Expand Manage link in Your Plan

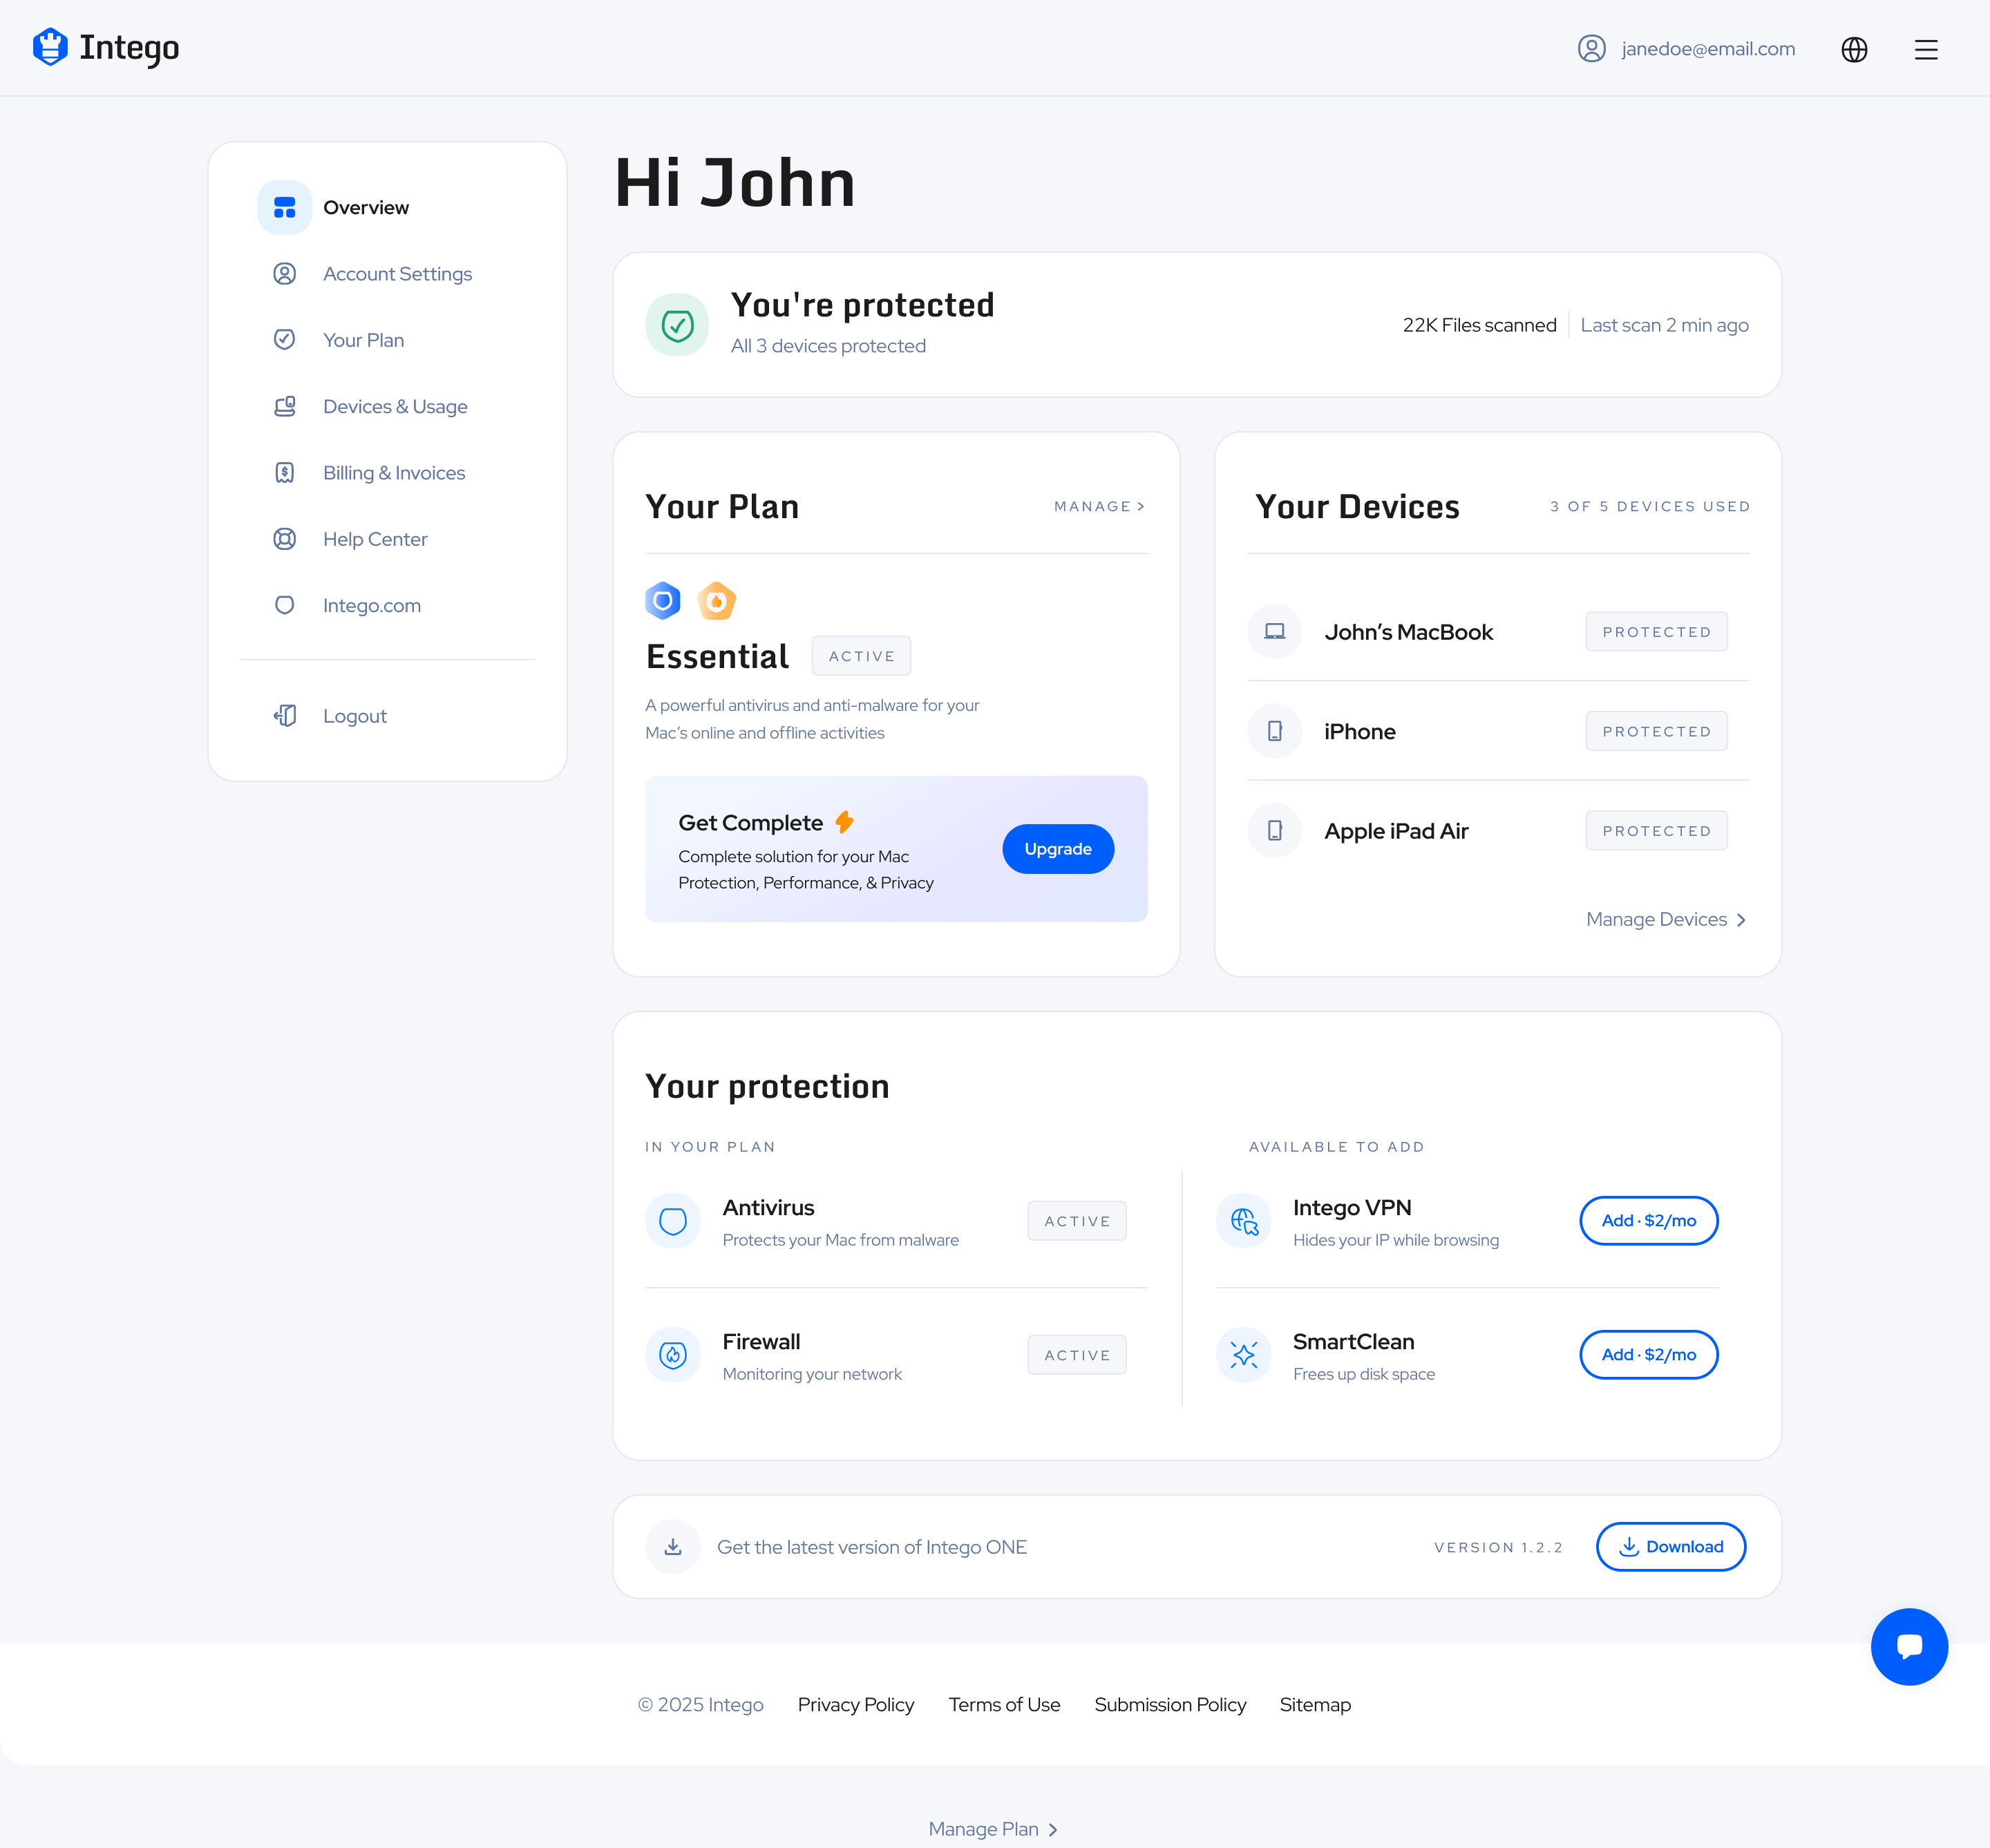1099,506
